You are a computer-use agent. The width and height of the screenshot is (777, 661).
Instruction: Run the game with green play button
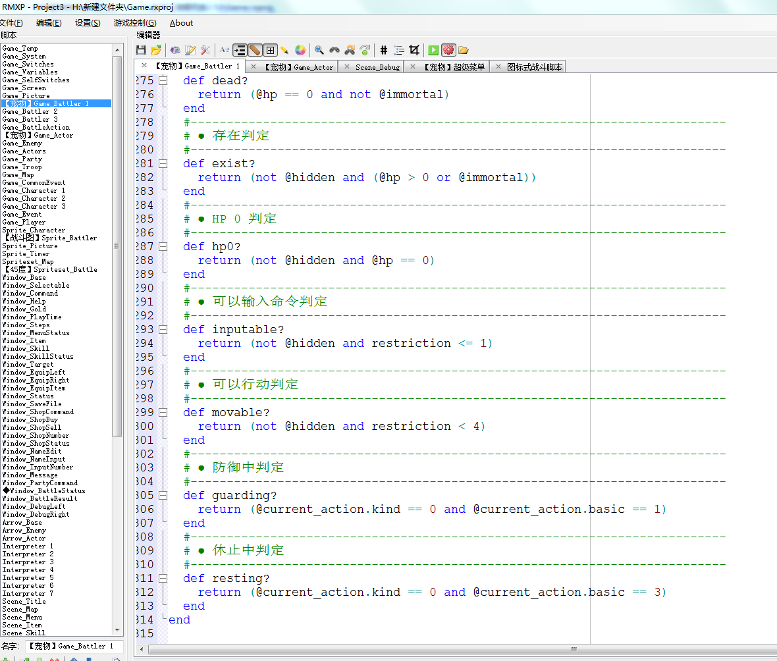click(x=433, y=50)
